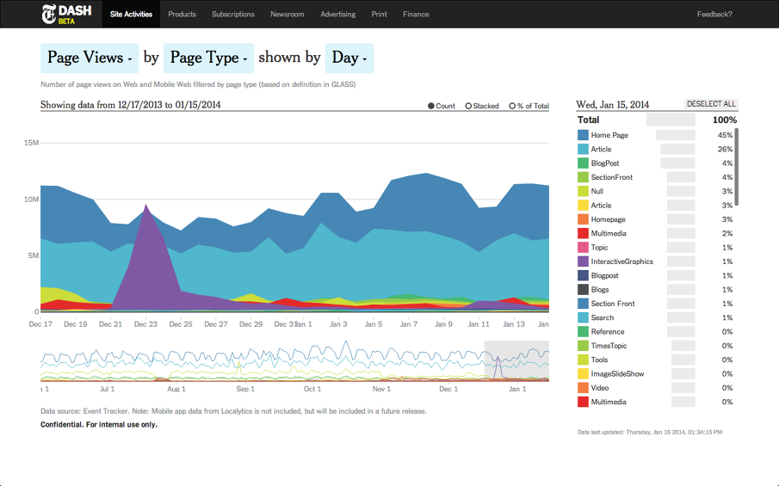Click the legend list scrollbar

click(736, 168)
